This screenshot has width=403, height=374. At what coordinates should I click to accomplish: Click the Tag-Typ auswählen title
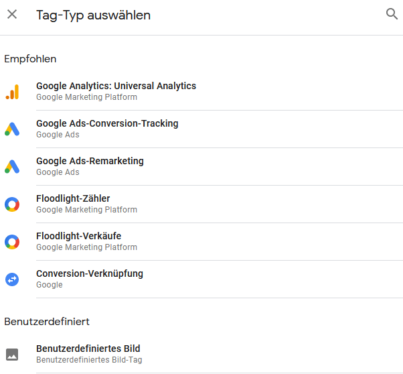click(93, 15)
